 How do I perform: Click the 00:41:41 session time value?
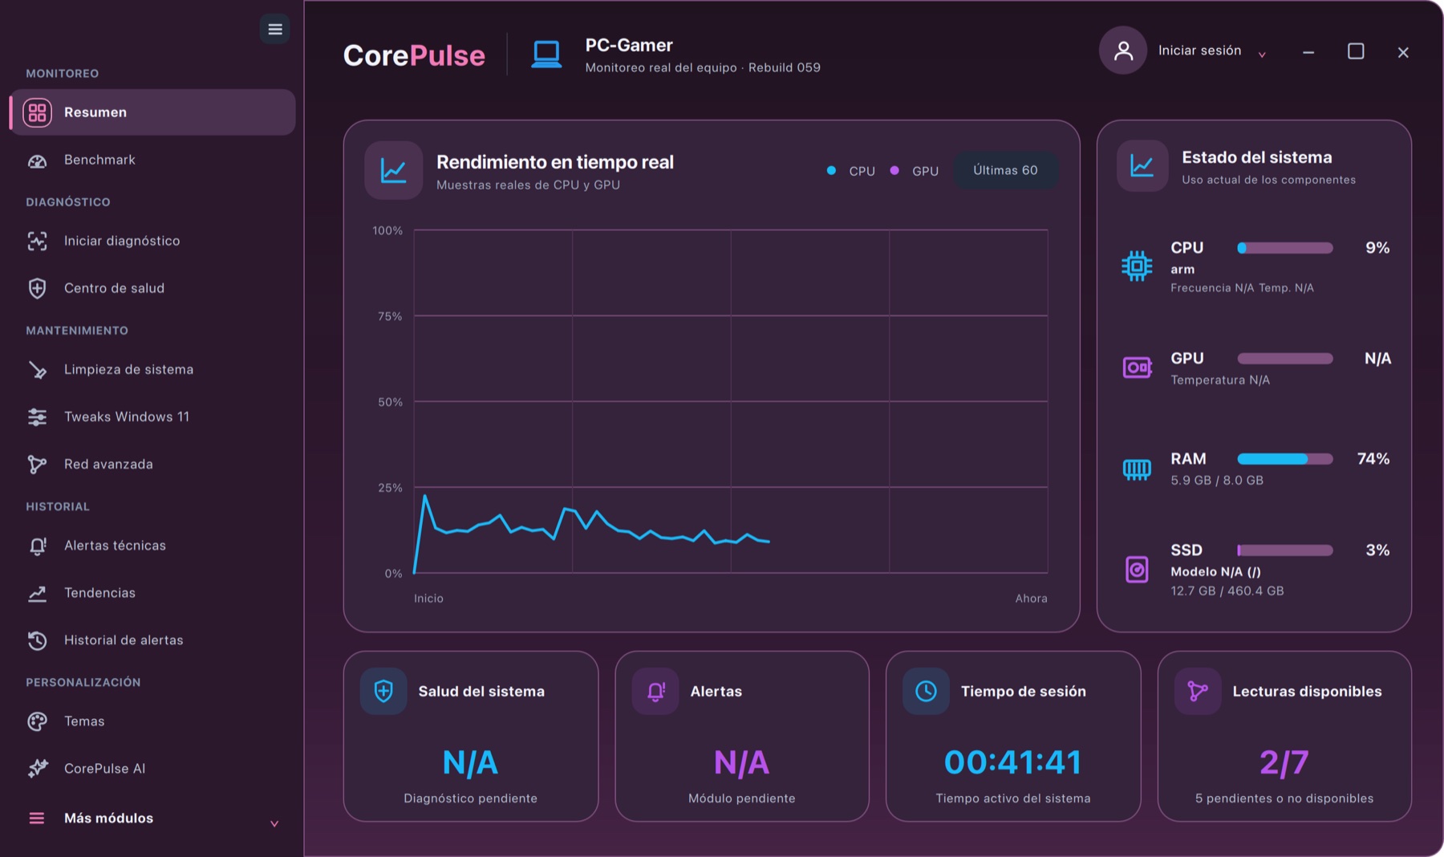(x=1013, y=762)
